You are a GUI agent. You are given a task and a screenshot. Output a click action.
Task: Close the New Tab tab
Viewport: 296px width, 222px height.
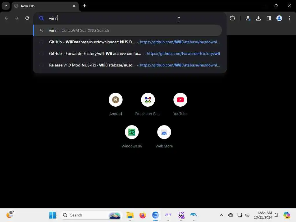tap(74, 6)
